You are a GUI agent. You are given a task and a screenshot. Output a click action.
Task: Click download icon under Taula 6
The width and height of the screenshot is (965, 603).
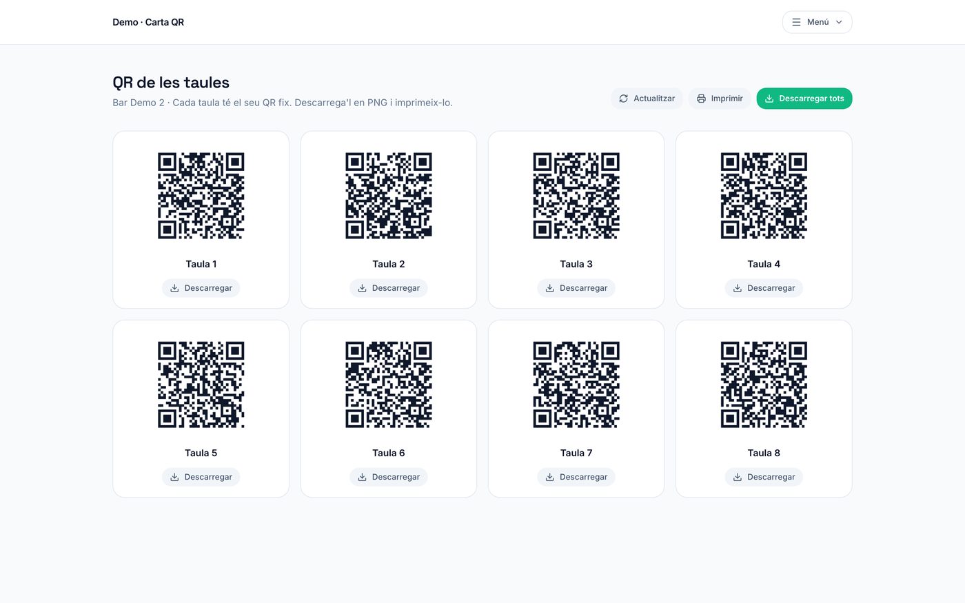[362, 477]
